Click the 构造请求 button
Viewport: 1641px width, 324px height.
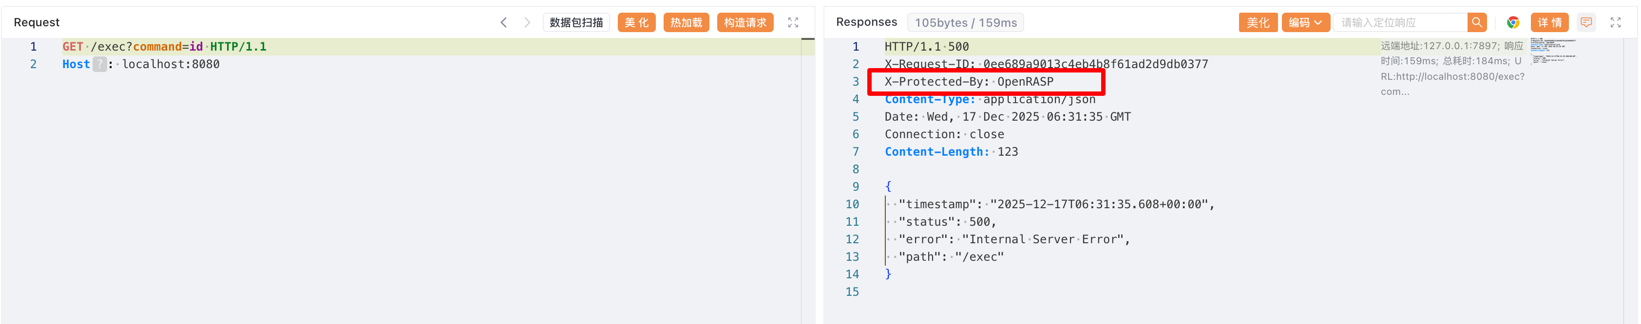[x=744, y=22]
